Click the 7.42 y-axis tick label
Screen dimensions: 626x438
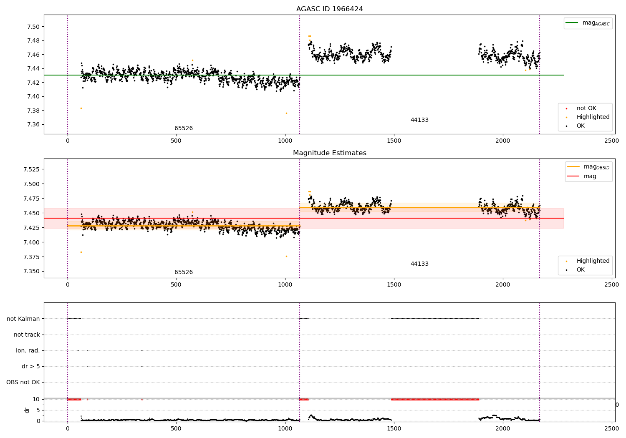(33, 83)
